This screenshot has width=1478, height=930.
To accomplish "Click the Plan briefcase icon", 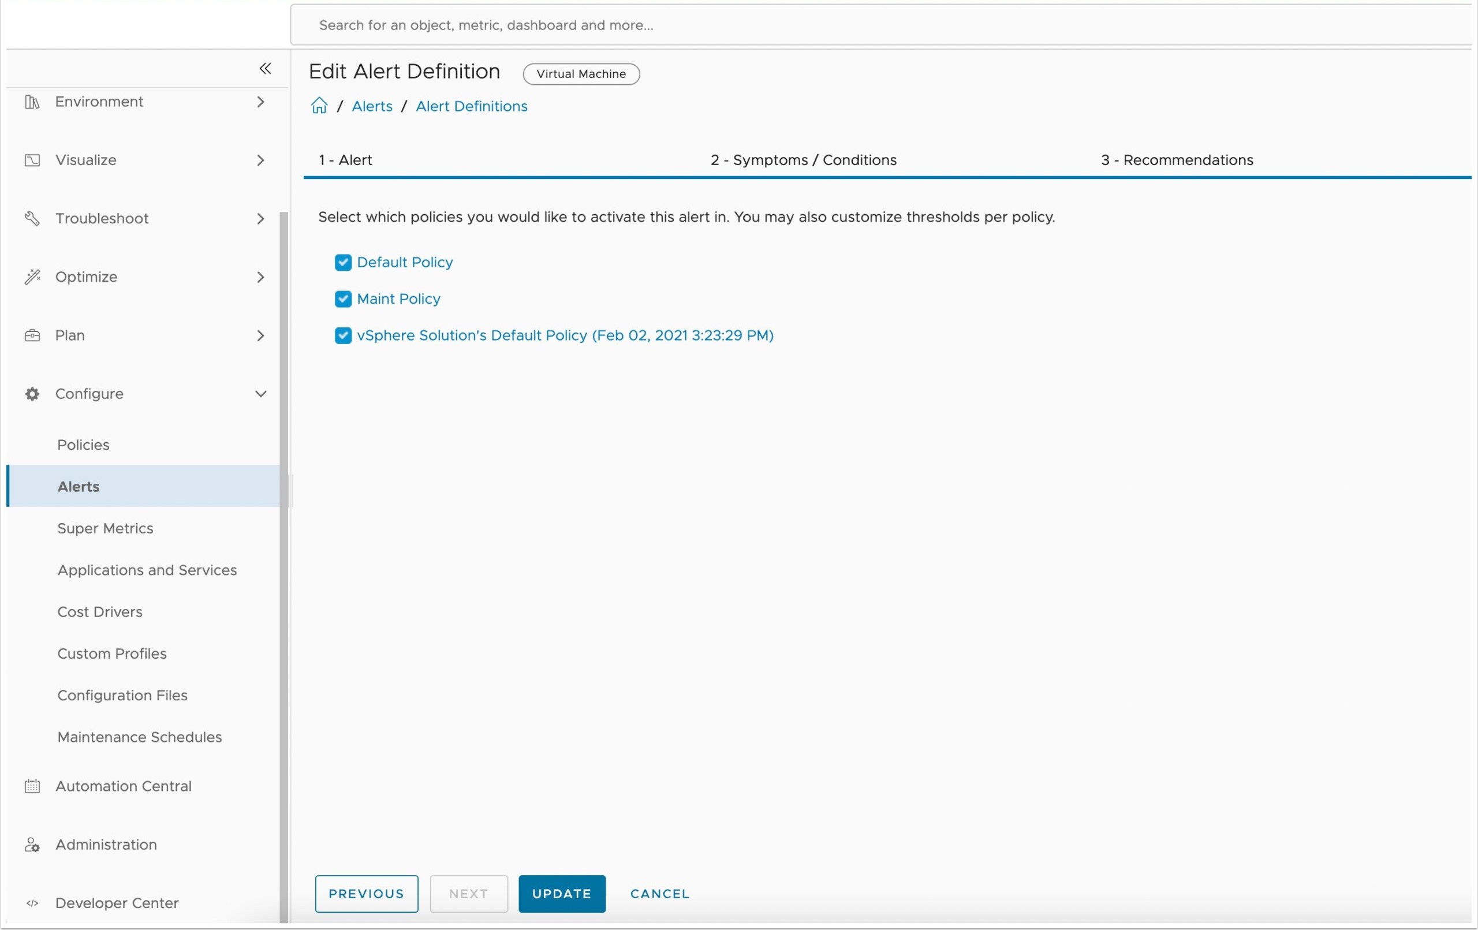I will [32, 335].
